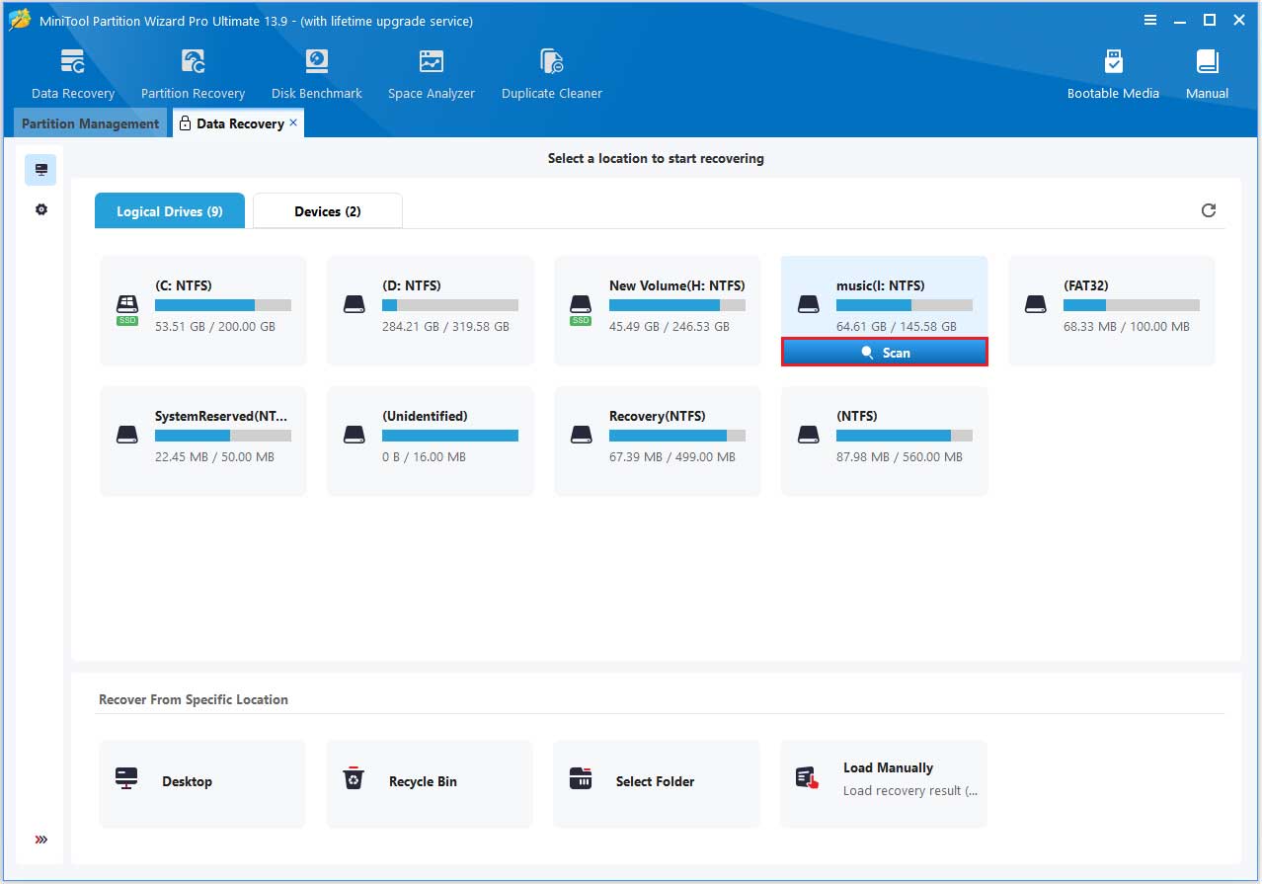Click the 68.33 MB / 100.00 MB text
Screen dimensions: 1262x884
pos(1127,326)
